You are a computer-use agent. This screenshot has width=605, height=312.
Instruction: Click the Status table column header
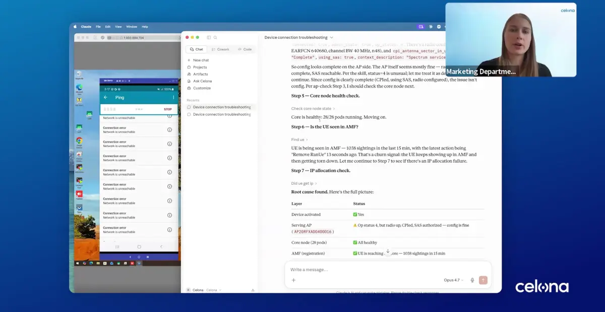pyautogui.click(x=359, y=204)
